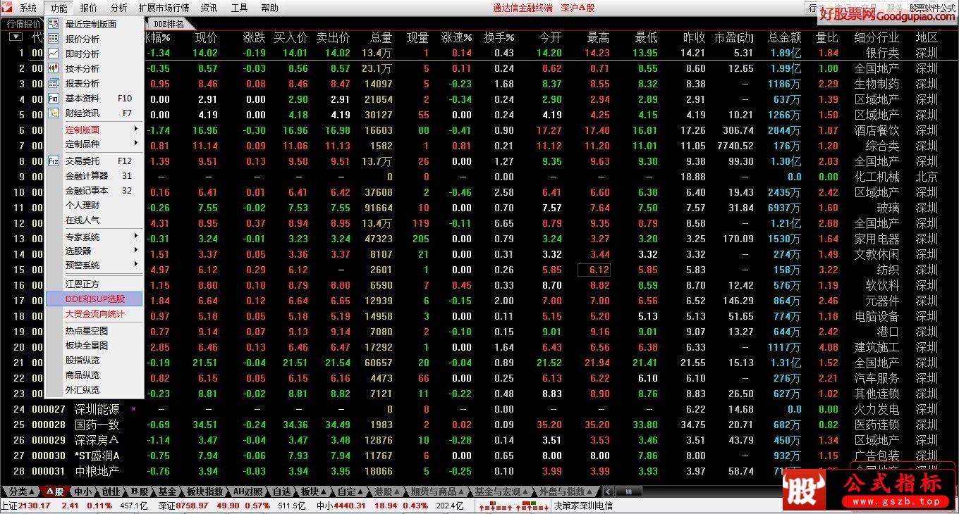This screenshot has width=959, height=514.
Task: Open the 帮助 menu
Action: point(269,8)
